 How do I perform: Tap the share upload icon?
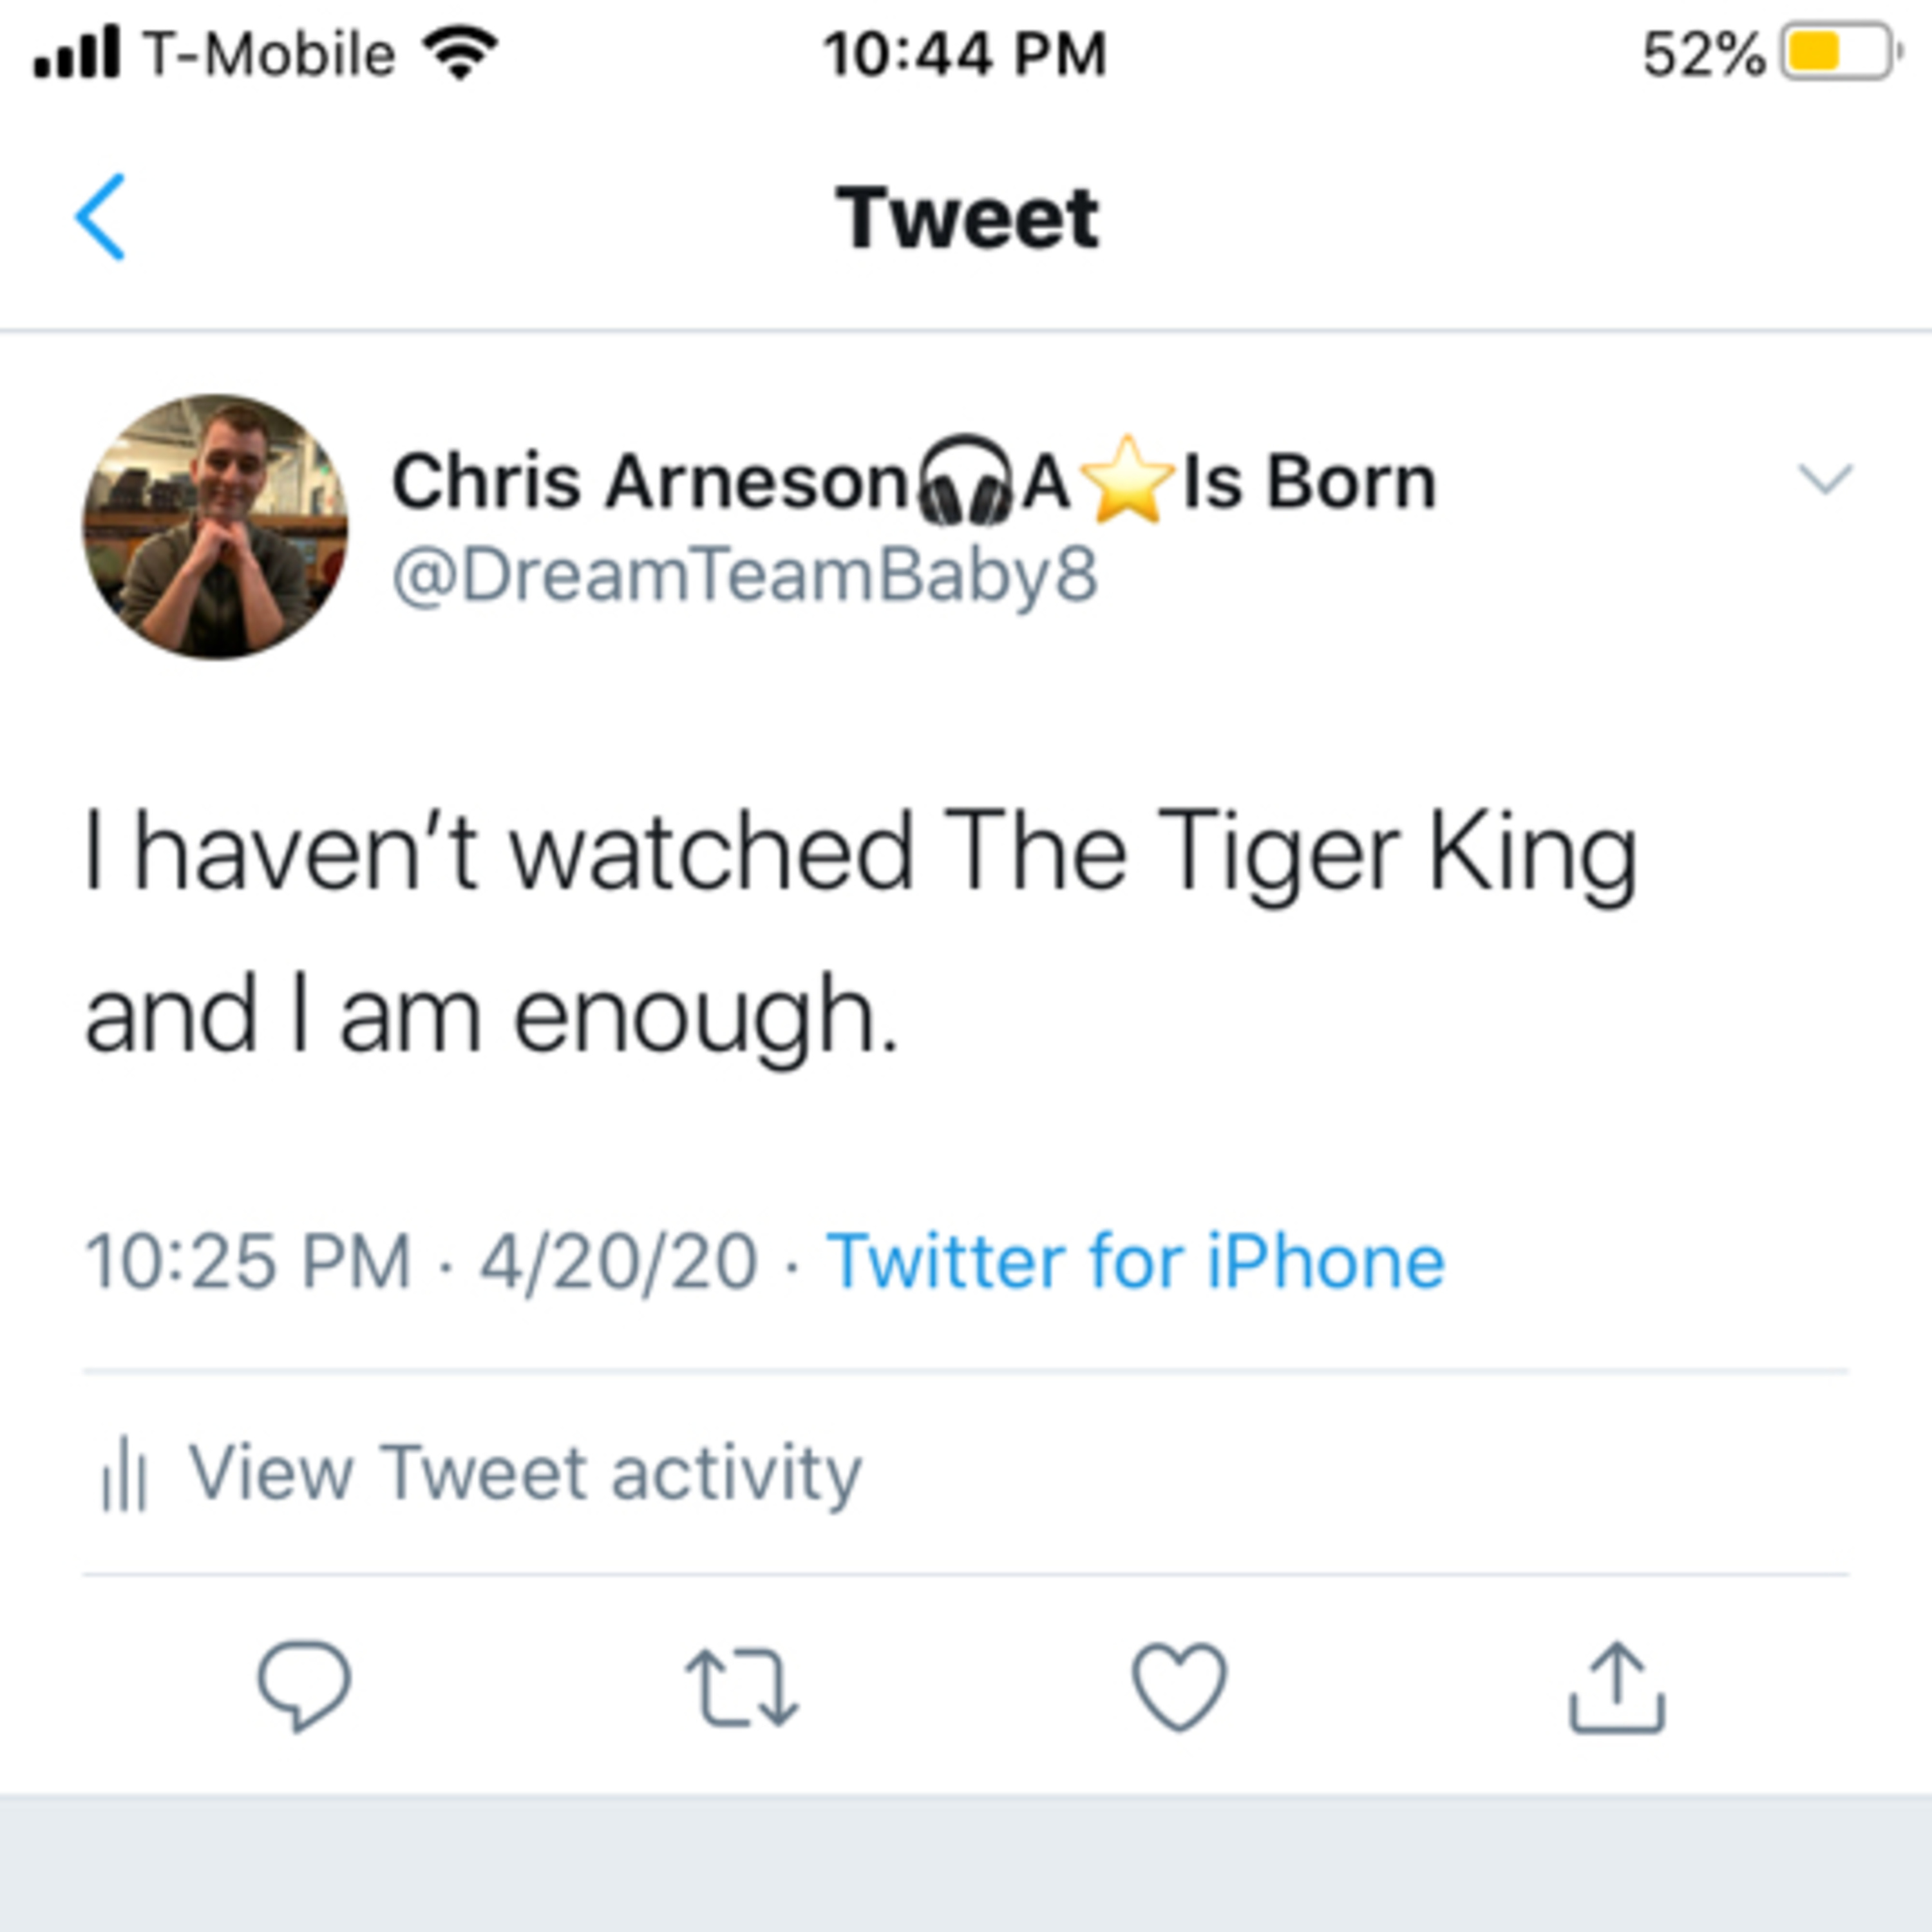click(1616, 1687)
